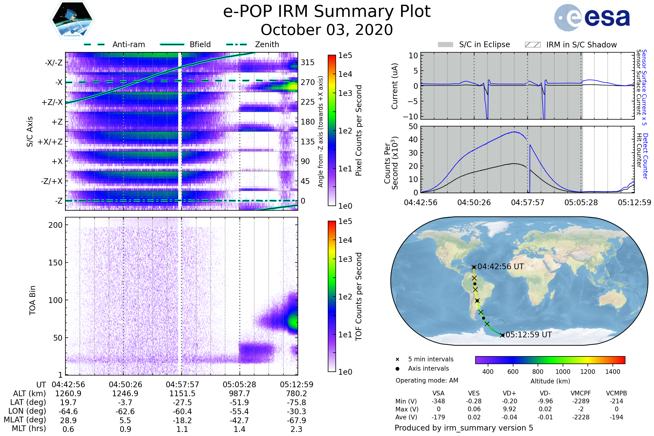Click the Axis intervals black dot marker

[x=397, y=369]
